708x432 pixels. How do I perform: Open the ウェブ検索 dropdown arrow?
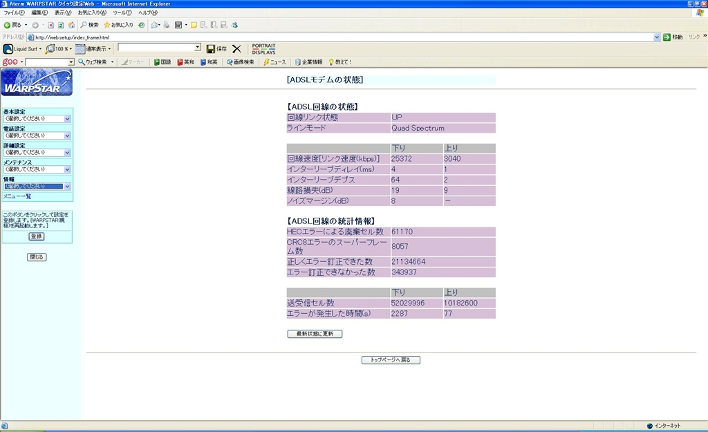112,62
